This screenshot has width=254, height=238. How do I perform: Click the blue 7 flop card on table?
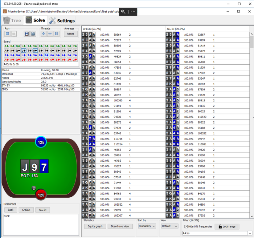click(44, 166)
